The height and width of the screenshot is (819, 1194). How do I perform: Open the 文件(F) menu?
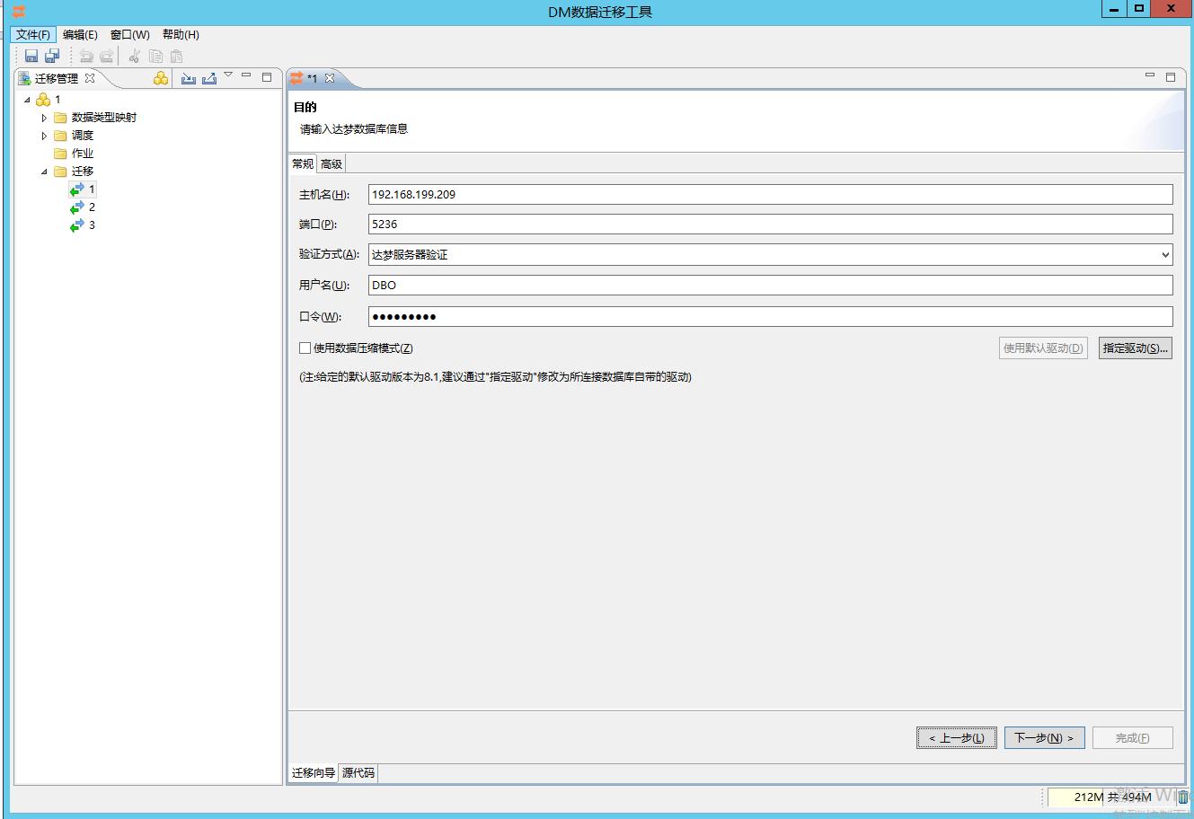[x=33, y=34]
